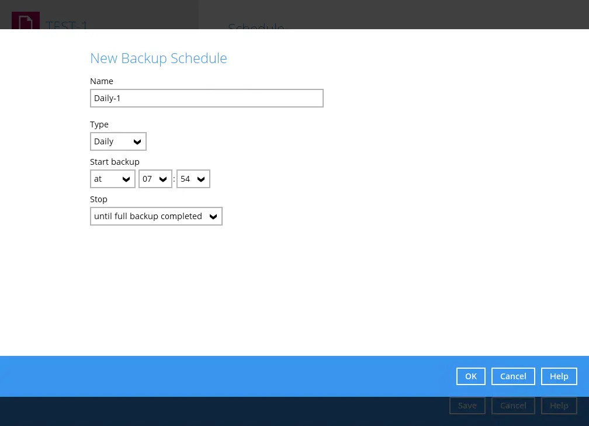The image size is (589, 426).
Task: Open Help from the blue dialog bar
Action: (559, 376)
